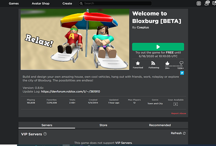216x146 pixels.
Task: Click Report Abuse link
Action: pos(179,113)
